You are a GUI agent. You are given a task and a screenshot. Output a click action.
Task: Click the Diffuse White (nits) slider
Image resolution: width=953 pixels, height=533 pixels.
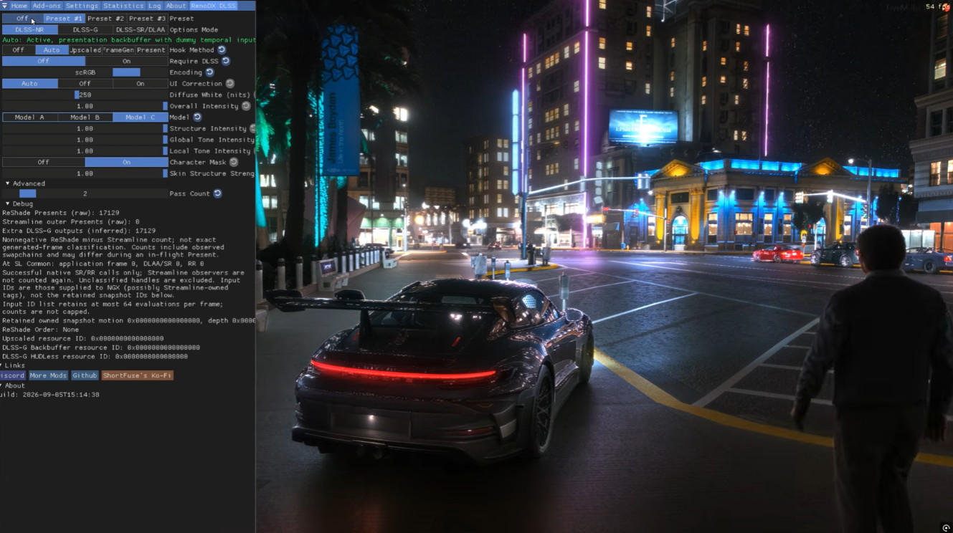(x=85, y=95)
